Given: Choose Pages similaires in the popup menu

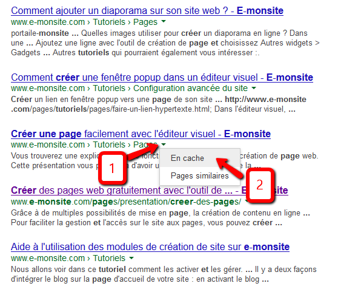Looking at the screenshot, I should coord(200,175).
